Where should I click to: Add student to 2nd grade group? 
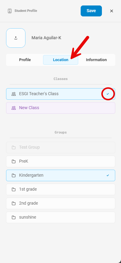tap(61, 203)
